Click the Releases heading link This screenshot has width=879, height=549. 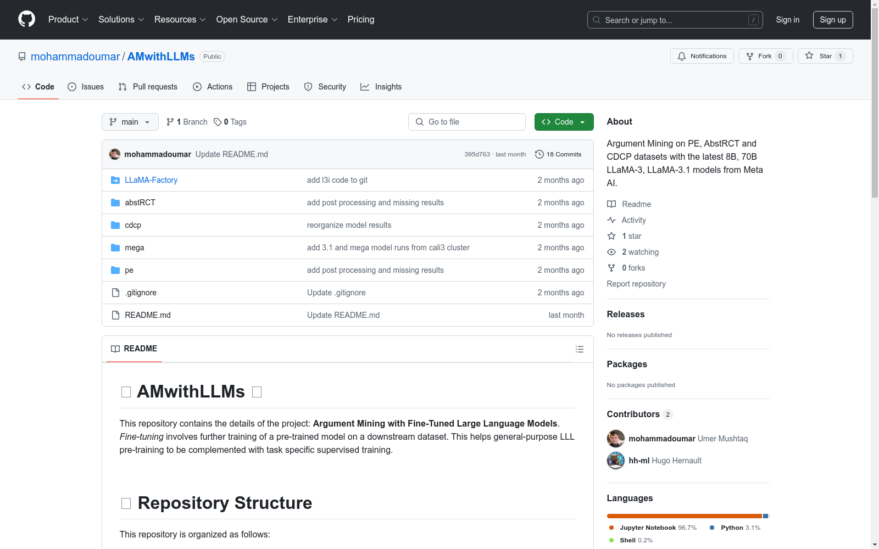626,315
